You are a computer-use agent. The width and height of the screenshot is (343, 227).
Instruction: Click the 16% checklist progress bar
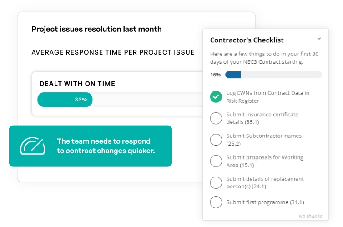click(273, 75)
